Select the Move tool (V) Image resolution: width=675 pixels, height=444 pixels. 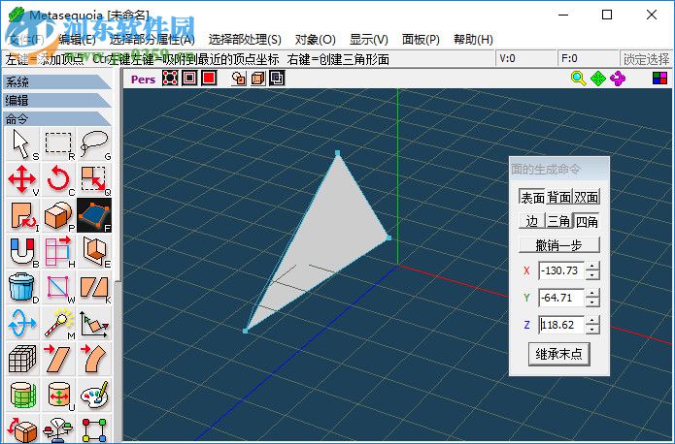coord(22,179)
